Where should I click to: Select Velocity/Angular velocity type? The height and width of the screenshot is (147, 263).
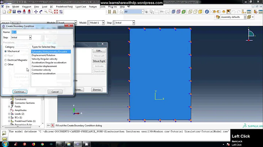click(x=45, y=59)
